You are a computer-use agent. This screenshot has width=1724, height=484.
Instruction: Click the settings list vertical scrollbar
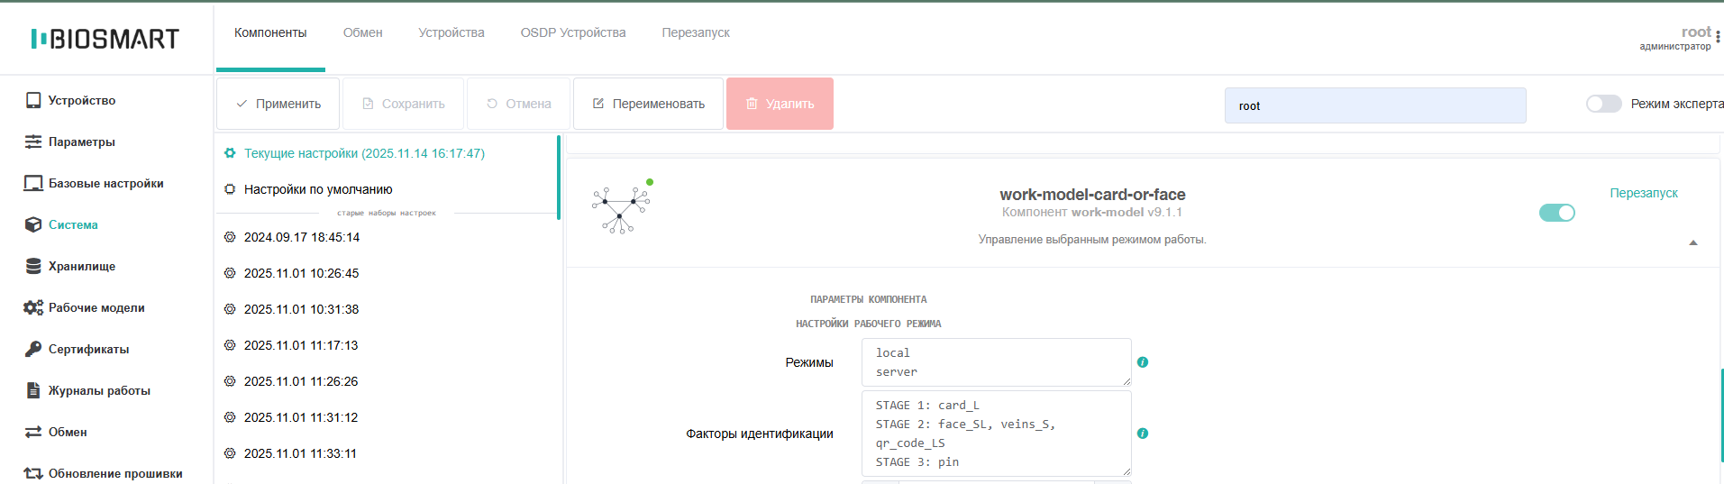pos(559,178)
